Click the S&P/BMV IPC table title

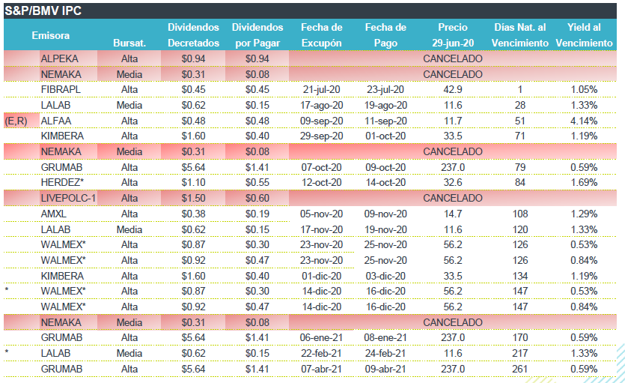click(43, 10)
